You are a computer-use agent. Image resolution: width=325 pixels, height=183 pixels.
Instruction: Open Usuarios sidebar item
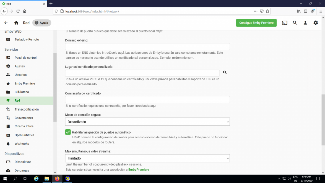[27, 75]
